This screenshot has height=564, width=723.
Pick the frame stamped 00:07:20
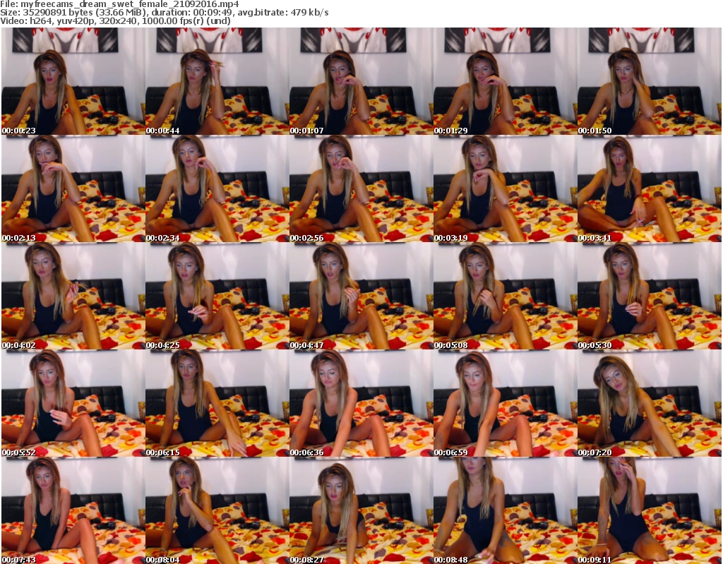coord(650,403)
